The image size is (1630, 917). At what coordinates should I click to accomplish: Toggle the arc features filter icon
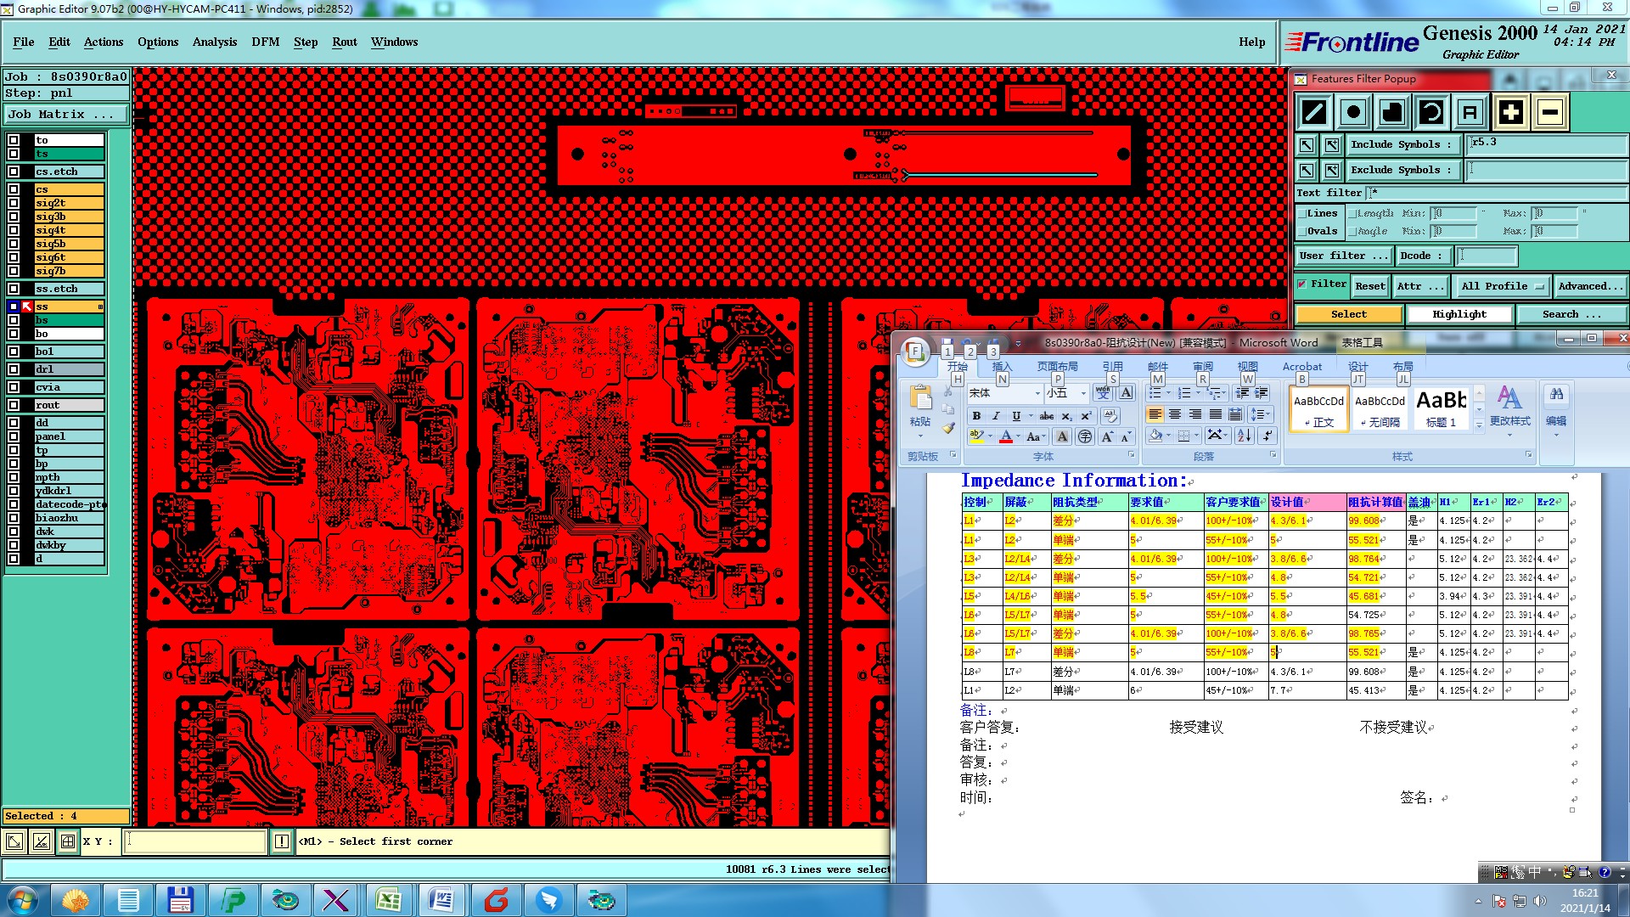coord(1431,112)
